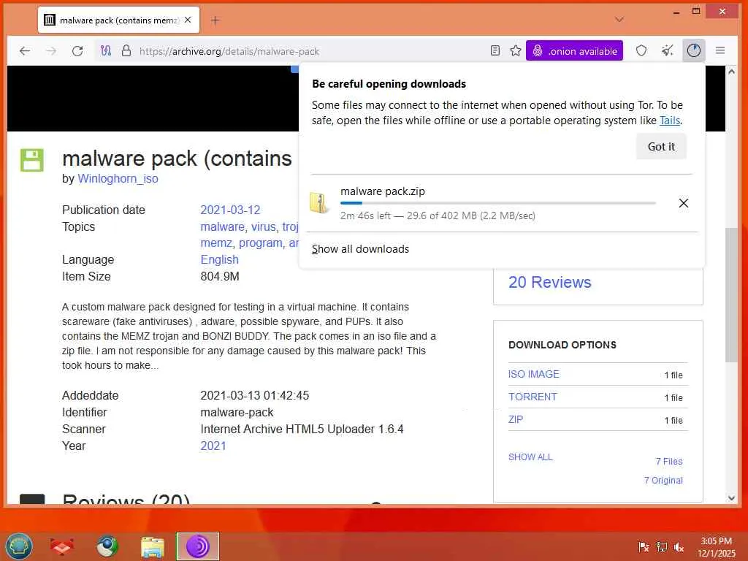This screenshot has width=748, height=561.
Task: Download the TORRENT option
Action: coord(533,397)
